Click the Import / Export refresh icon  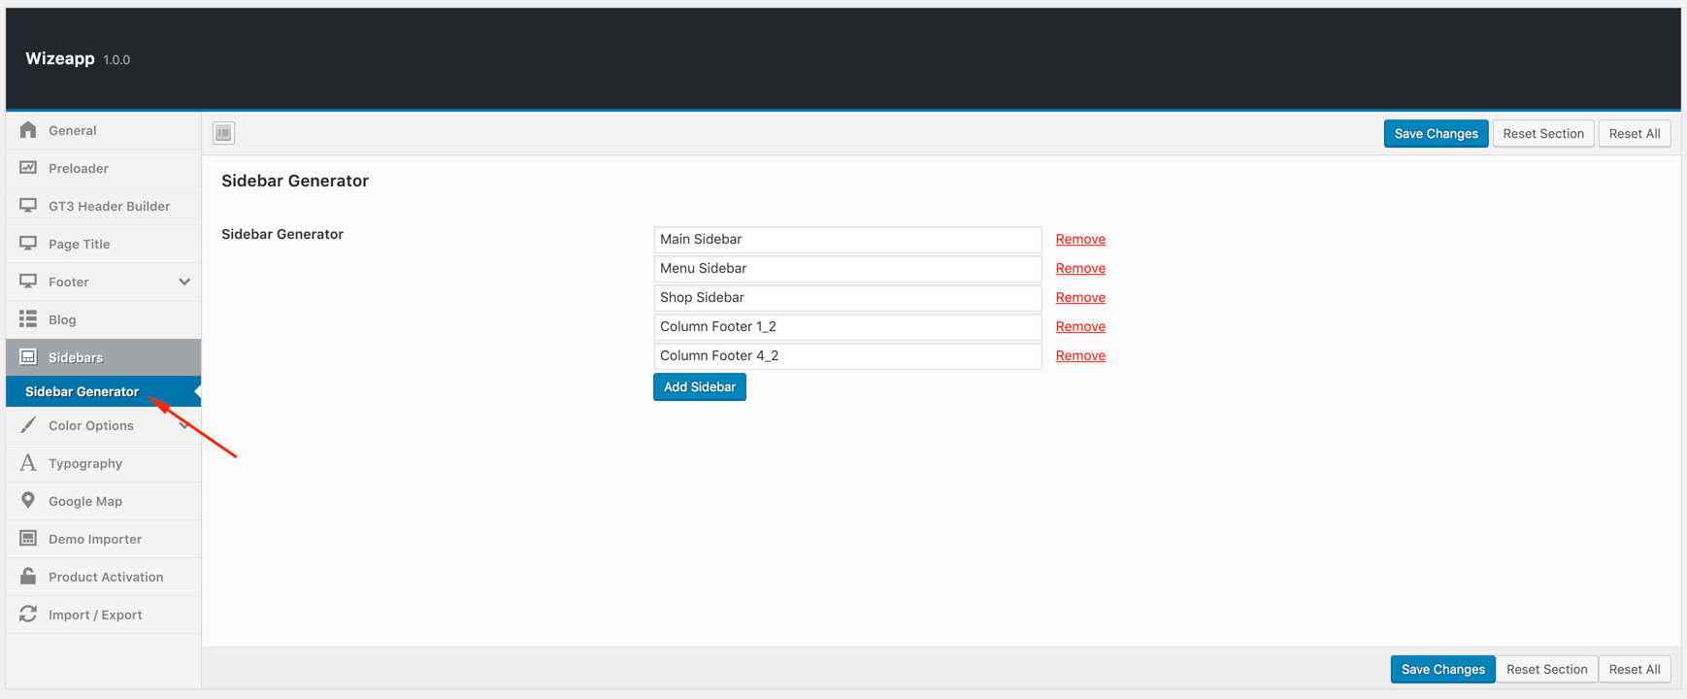click(x=28, y=615)
